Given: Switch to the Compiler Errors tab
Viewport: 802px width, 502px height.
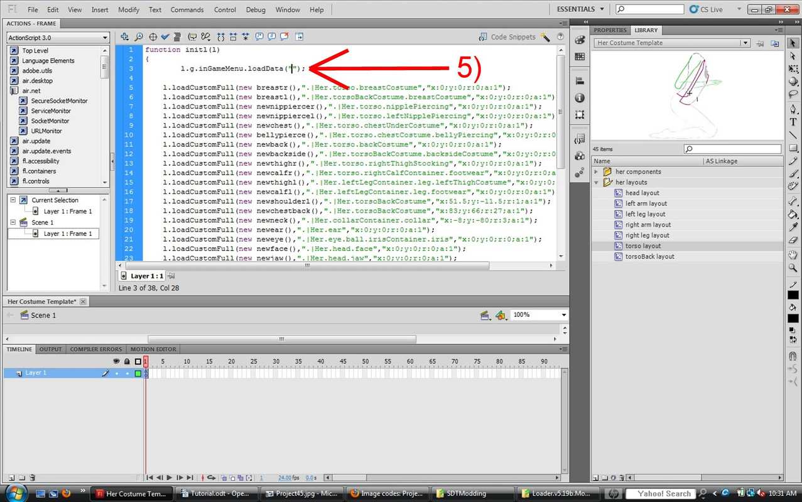Looking at the screenshot, I should click(95, 350).
